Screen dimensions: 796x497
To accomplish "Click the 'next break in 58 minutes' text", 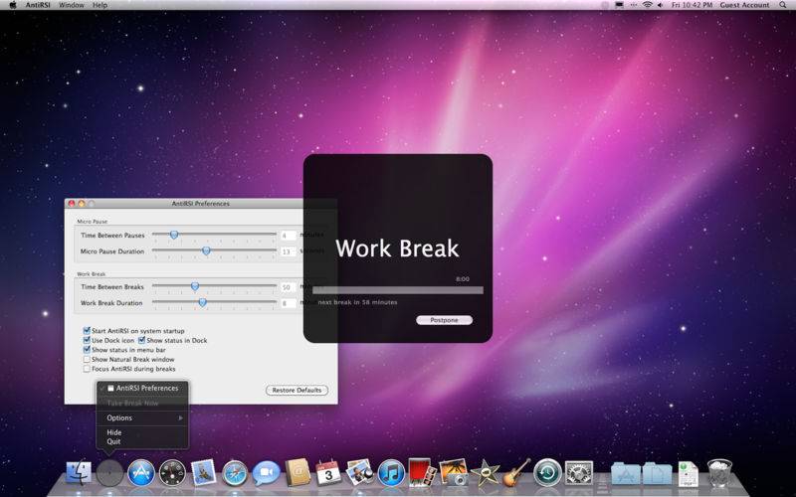I will point(357,302).
